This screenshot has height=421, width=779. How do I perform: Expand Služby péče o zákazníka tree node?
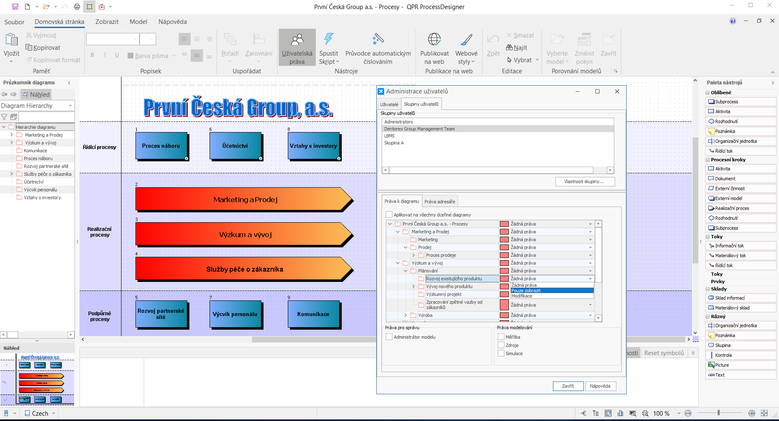coord(12,174)
